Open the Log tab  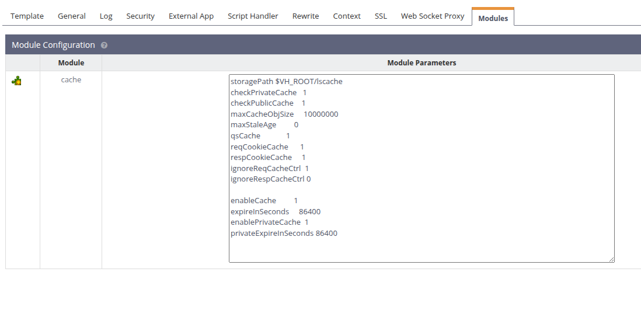106,16
